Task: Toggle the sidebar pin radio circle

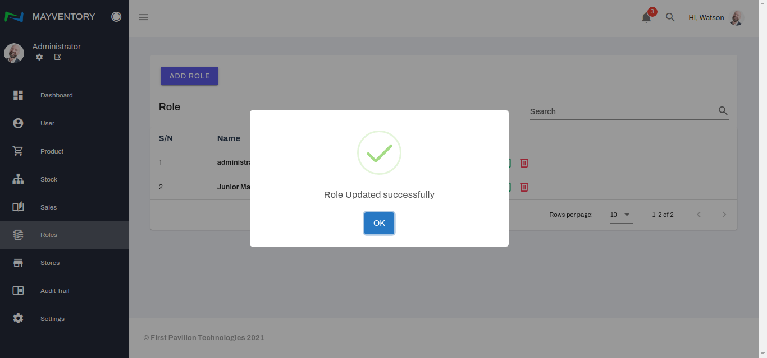Action: tap(116, 17)
